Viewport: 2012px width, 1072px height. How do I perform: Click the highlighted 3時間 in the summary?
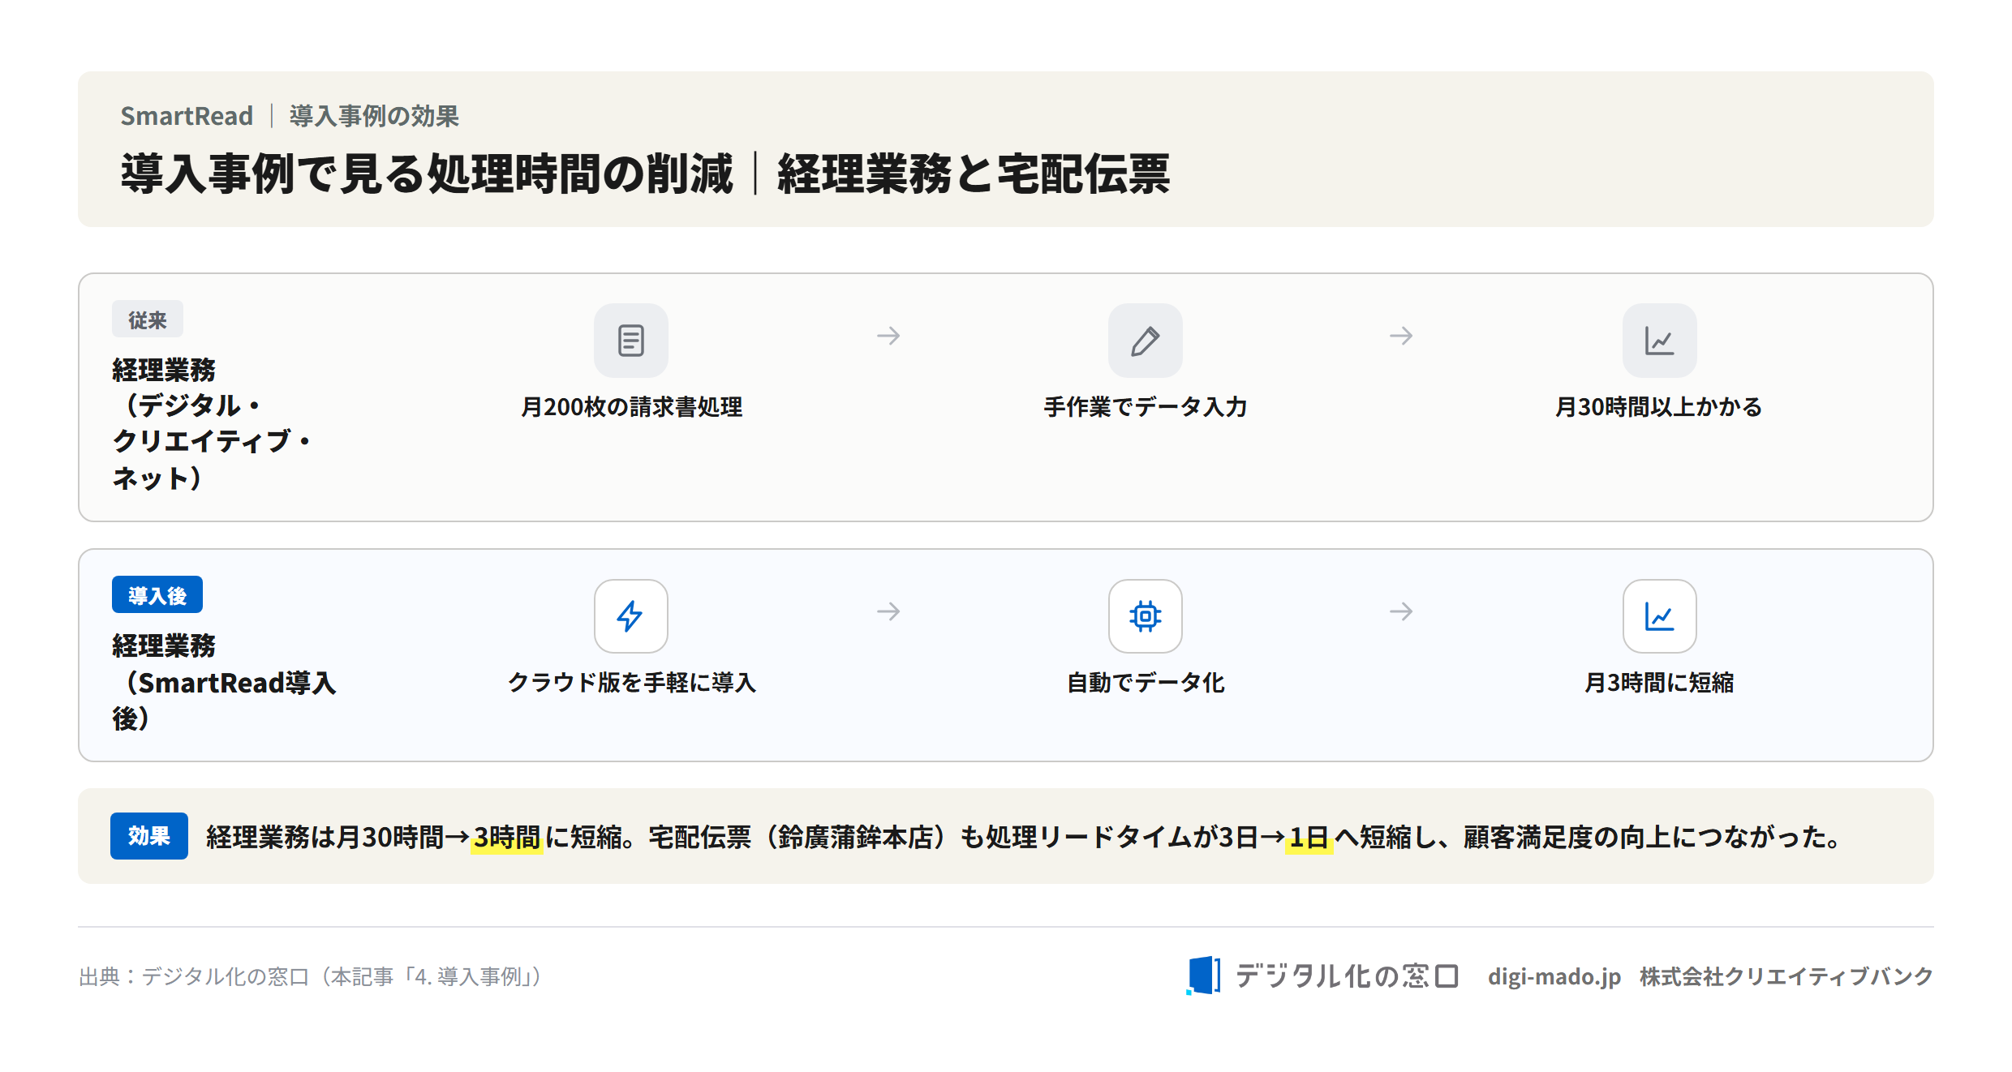pos(507,837)
